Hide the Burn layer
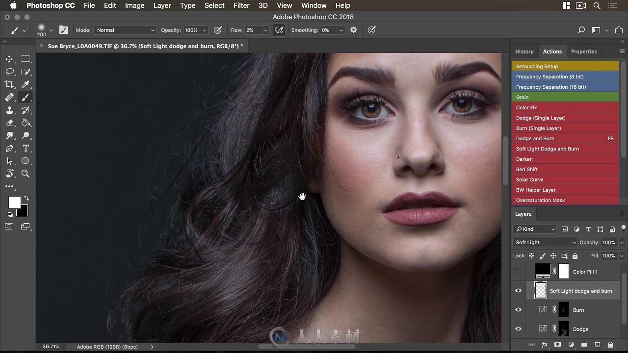The height and width of the screenshot is (353, 628). click(518, 310)
